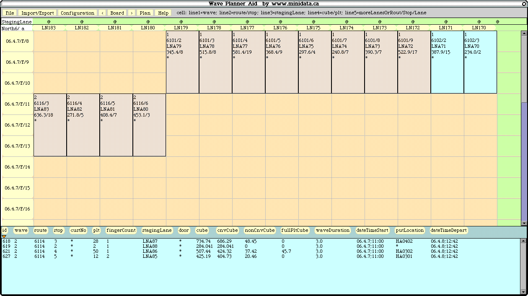Select the wave 2 route 6116/6 cell
The image size is (528, 296).
[x=149, y=125]
